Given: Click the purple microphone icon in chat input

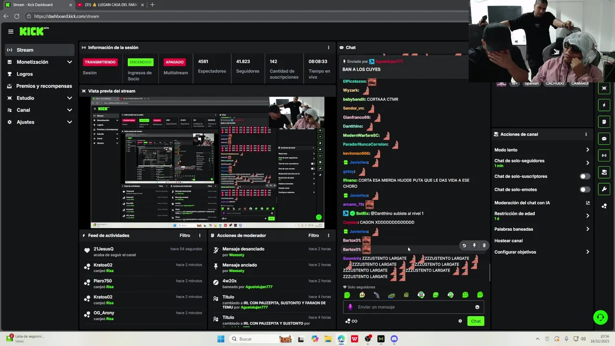Looking at the screenshot, I should click(350, 307).
